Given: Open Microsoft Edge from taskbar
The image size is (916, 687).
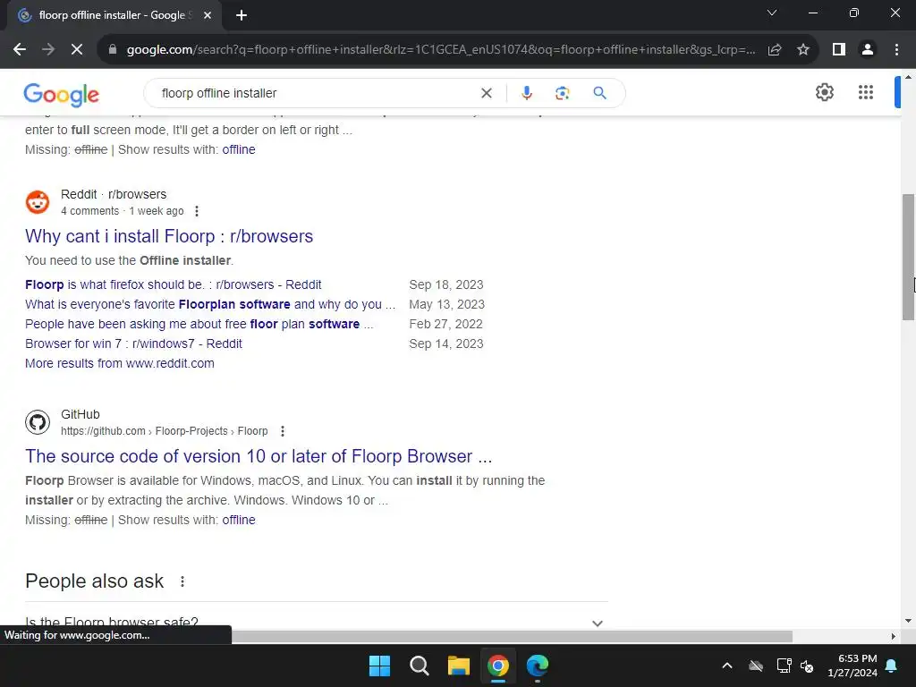Looking at the screenshot, I should pyautogui.click(x=538, y=666).
